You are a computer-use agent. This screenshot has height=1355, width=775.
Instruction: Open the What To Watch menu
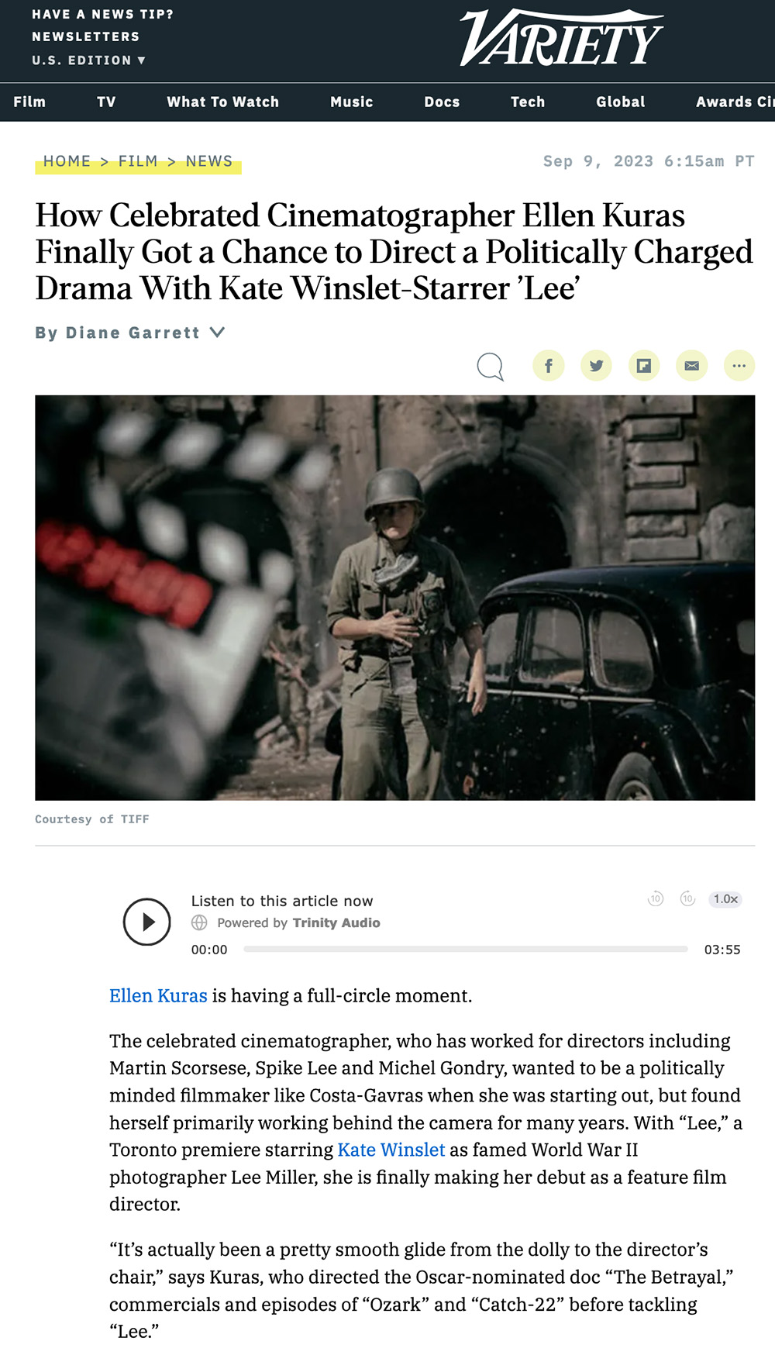pyautogui.click(x=223, y=102)
